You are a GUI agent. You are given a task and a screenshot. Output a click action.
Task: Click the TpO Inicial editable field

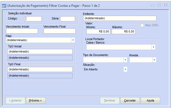click(x=40, y=51)
